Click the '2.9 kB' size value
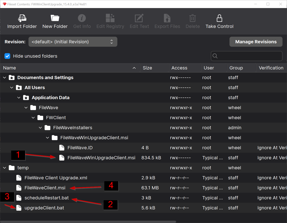 coord(148,178)
